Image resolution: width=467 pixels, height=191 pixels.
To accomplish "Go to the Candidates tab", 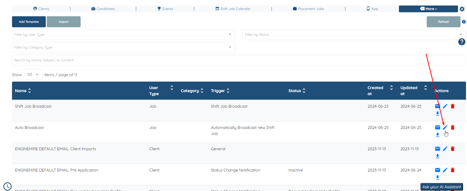I will click(103, 9).
